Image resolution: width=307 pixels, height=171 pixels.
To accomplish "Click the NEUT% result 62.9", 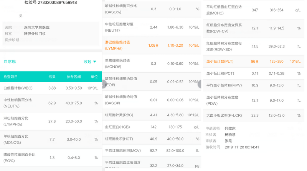I will coord(52,103).
